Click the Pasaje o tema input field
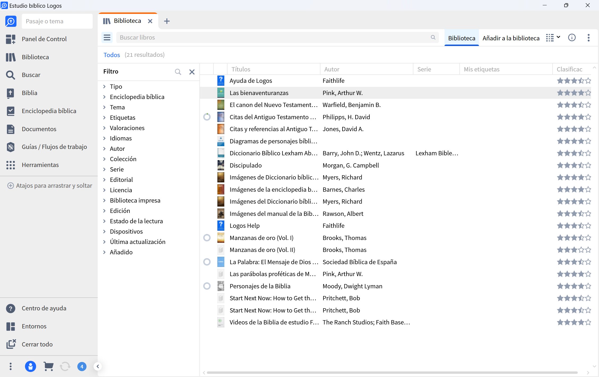The width and height of the screenshot is (599, 377). [x=57, y=21]
